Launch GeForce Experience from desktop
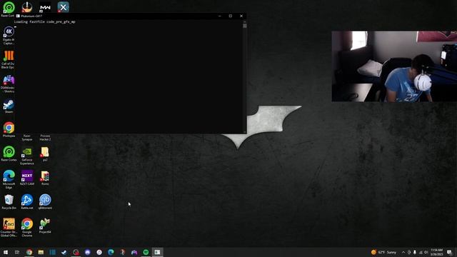Screen dimensions: 457x257 [27, 156]
